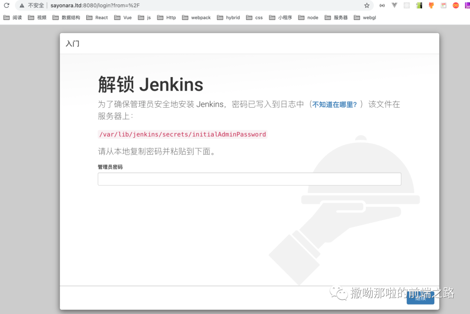470x314 pixels.
Task: Open the node bookmark folder
Action: pyautogui.click(x=308, y=18)
